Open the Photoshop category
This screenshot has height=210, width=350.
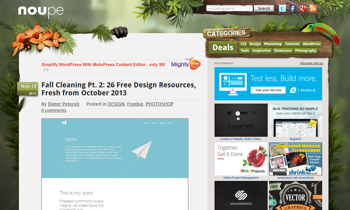point(273,44)
